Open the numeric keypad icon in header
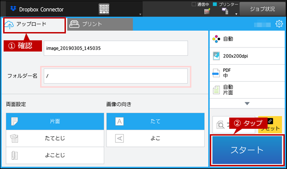This screenshot has height=169, width=287. 104,9
